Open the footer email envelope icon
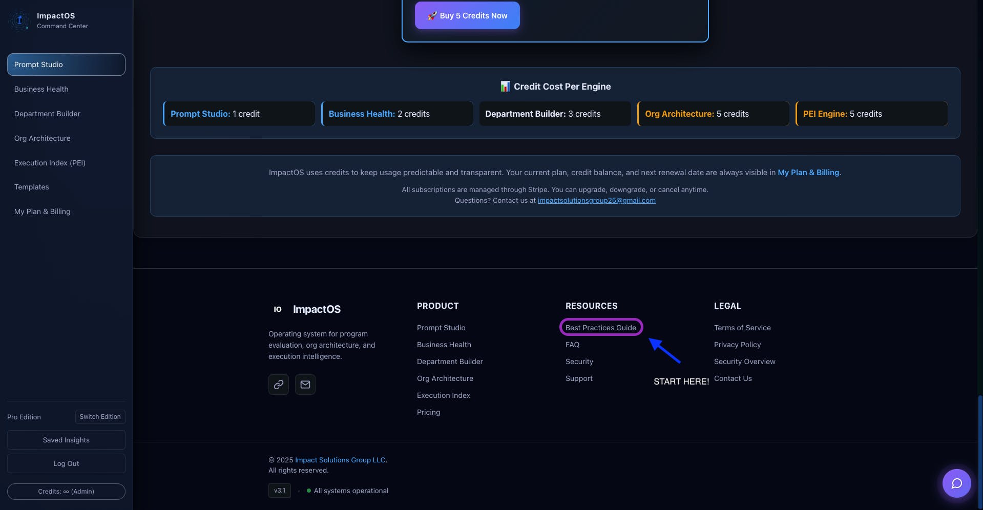 coord(305,385)
